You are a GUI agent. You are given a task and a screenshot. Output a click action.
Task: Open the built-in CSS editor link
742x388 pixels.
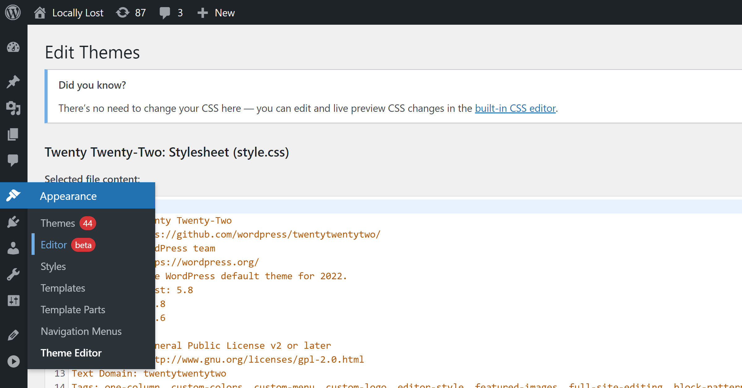click(515, 108)
